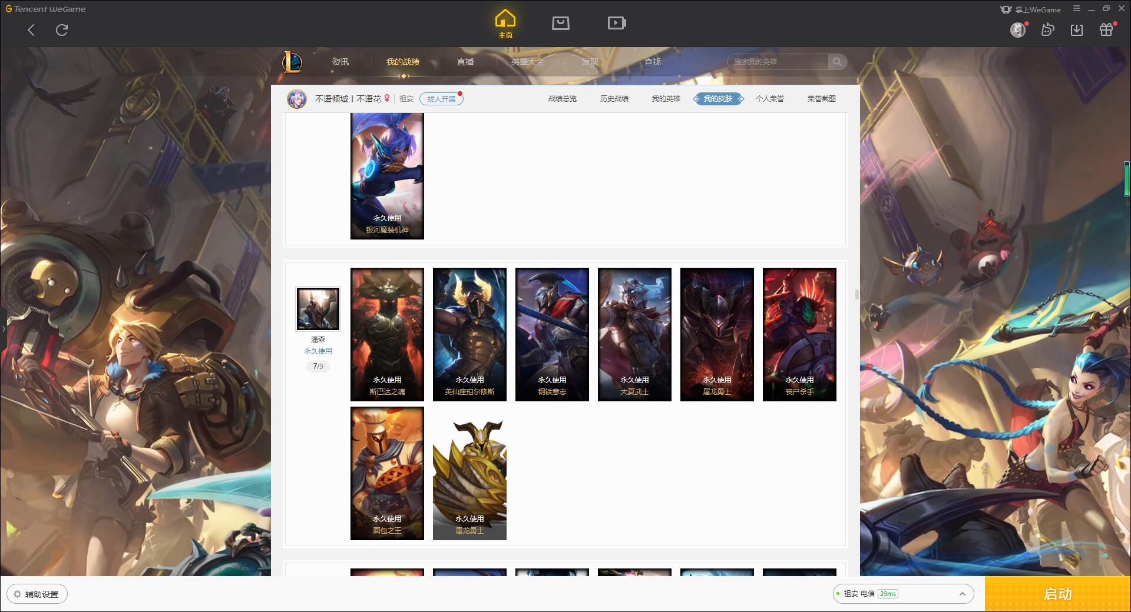
Task: Open the 丧尸杀手 skin card
Action: pos(799,334)
